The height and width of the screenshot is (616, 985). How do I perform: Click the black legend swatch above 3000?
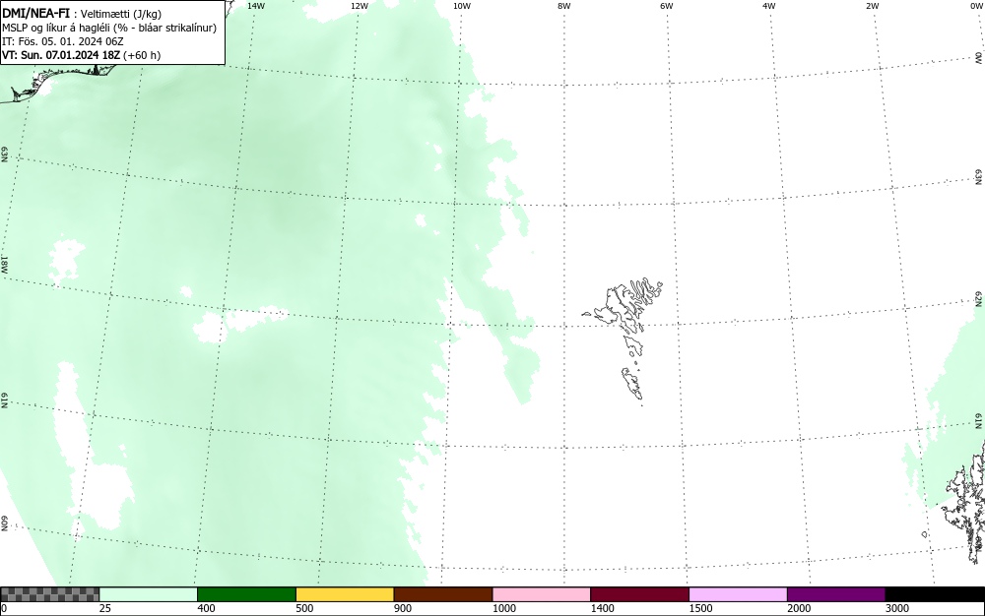pyautogui.click(x=935, y=594)
